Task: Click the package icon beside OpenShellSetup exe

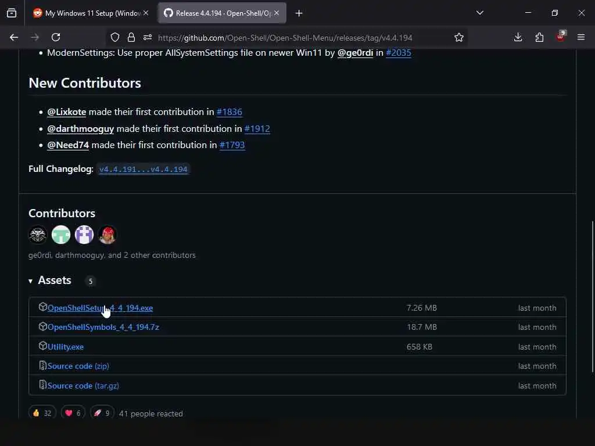Action: (x=43, y=307)
